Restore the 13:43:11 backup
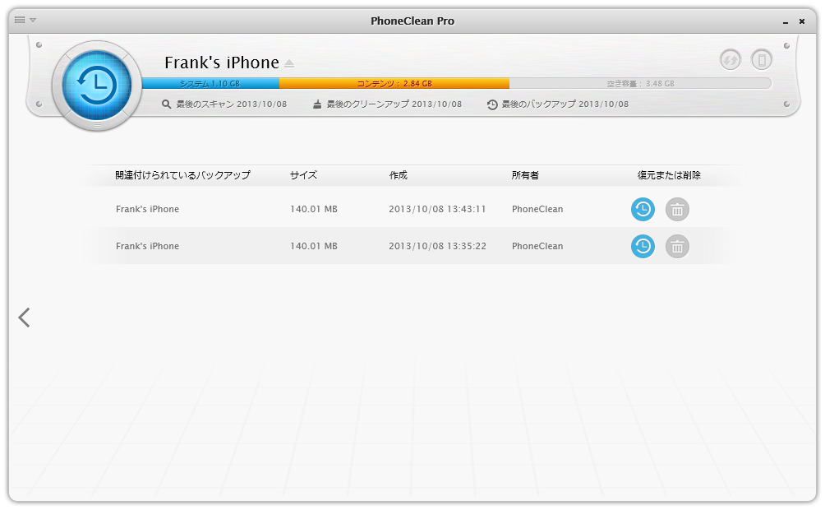The image size is (825, 510). 643,209
